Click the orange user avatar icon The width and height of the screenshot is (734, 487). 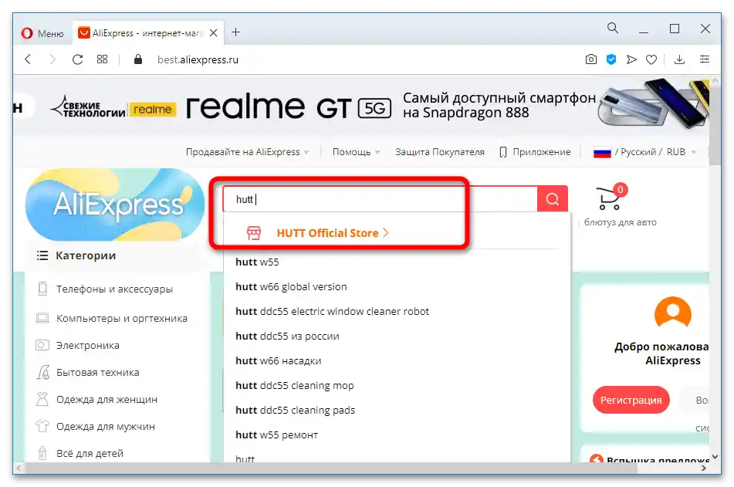(673, 313)
